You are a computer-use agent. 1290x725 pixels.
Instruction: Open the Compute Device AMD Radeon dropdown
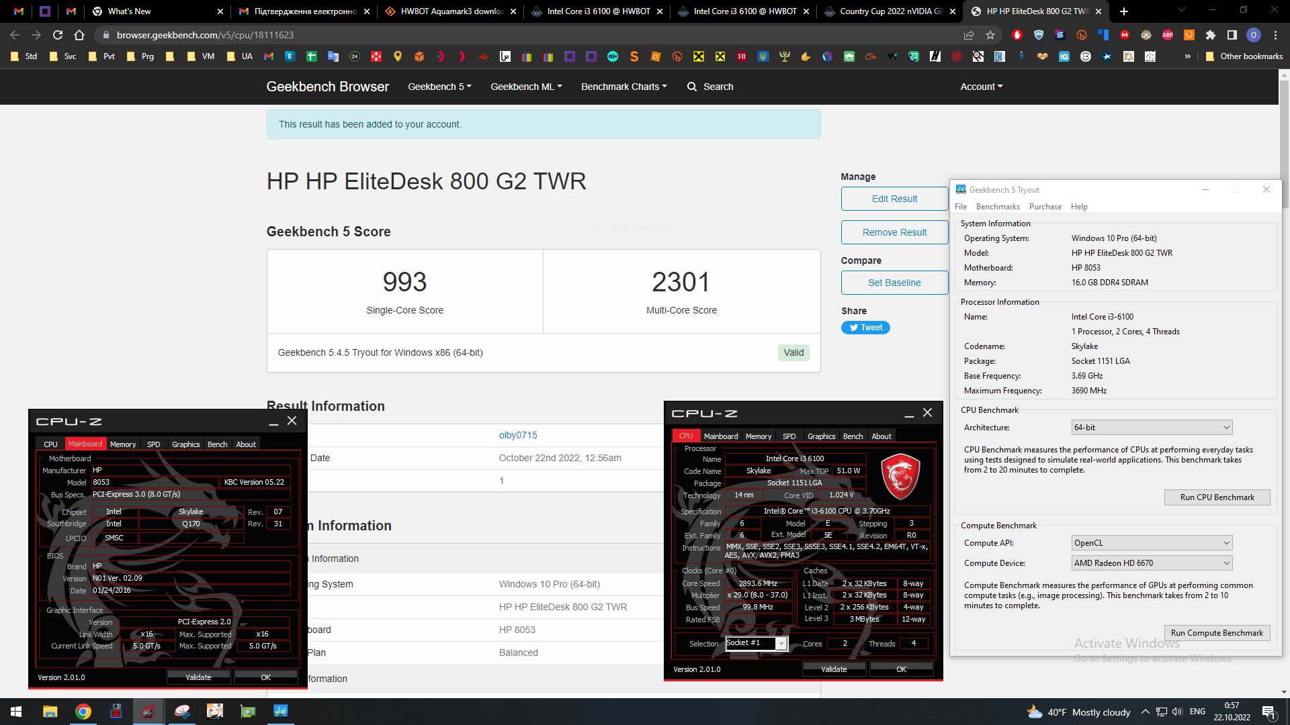tap(1152, 563)
